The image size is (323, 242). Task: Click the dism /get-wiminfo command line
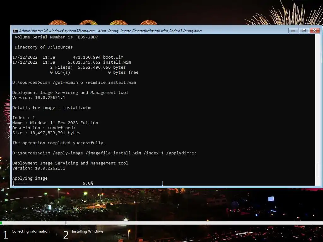pyautogui.click(x=74, y=82)
